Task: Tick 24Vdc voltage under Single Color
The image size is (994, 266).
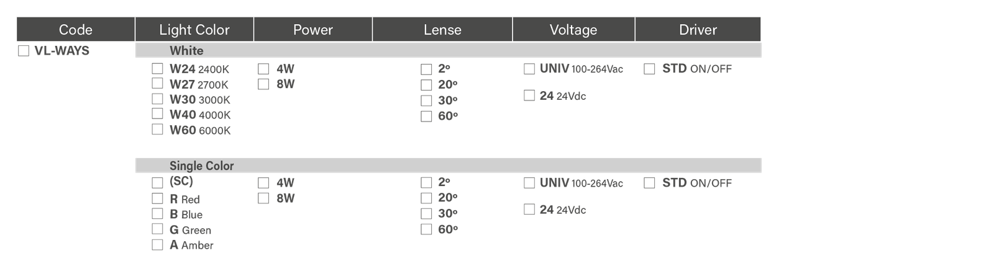Action: click(x=529, y=210)
